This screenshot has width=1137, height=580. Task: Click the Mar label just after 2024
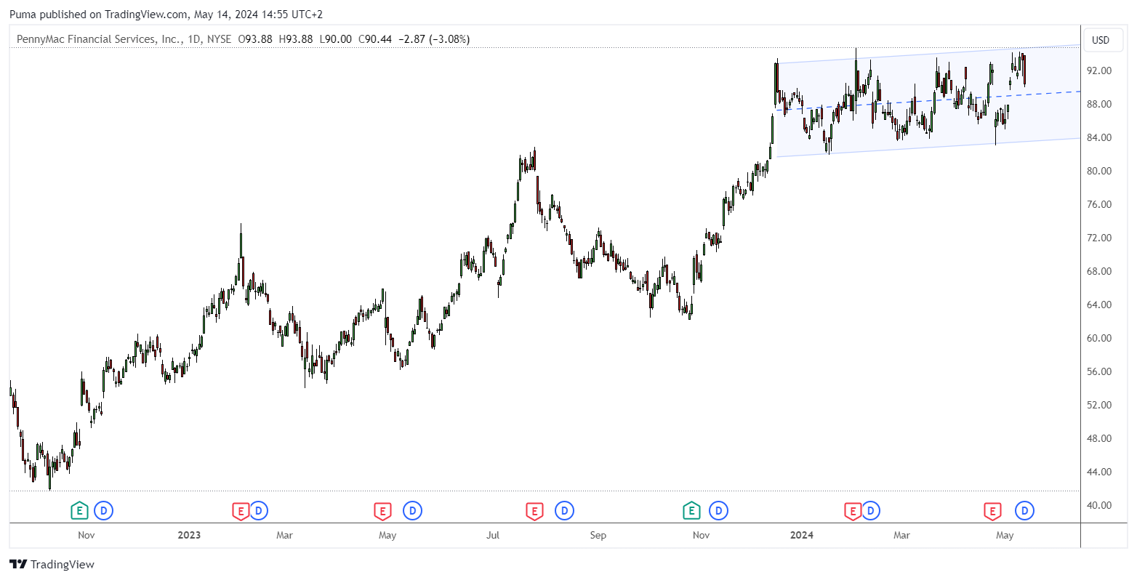pyautogui.click(x=901, y=536)
